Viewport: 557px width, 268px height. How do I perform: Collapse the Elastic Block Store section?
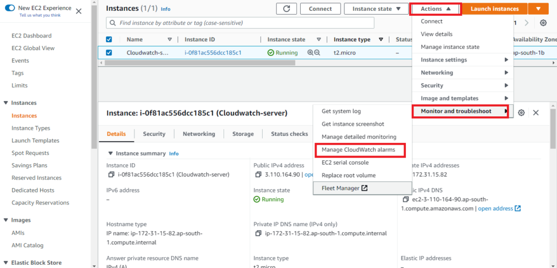(5, 263)
